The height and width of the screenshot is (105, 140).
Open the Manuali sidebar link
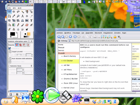(x=61, y=48)
